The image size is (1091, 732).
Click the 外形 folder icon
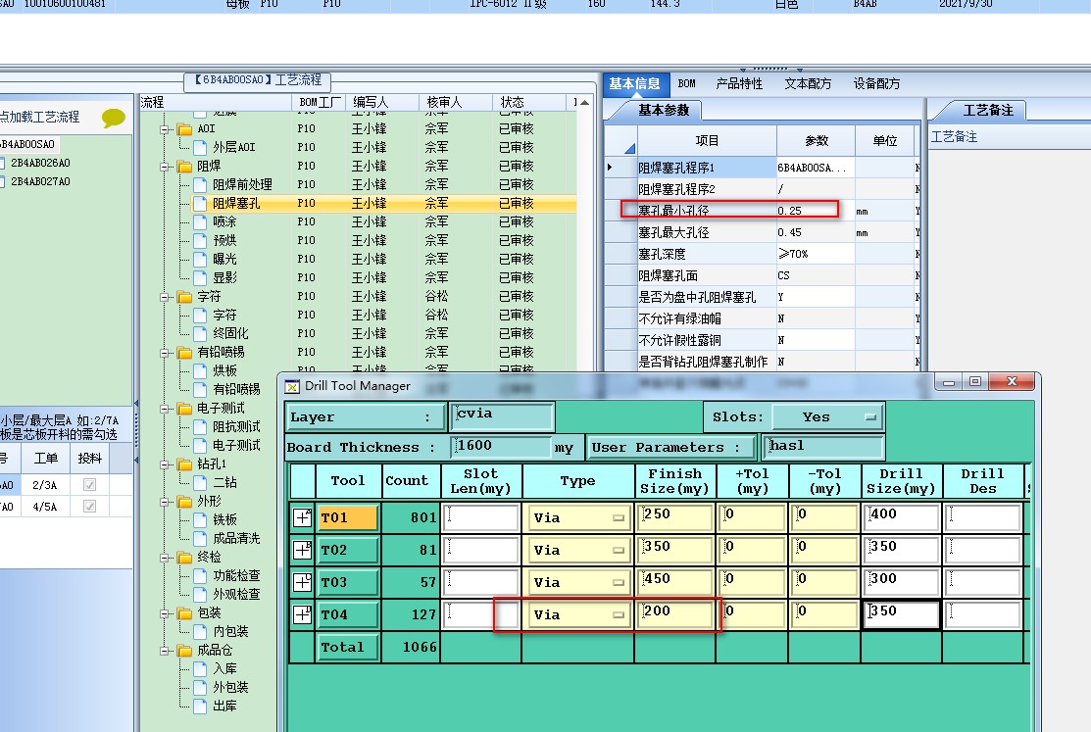pos(184,502)
